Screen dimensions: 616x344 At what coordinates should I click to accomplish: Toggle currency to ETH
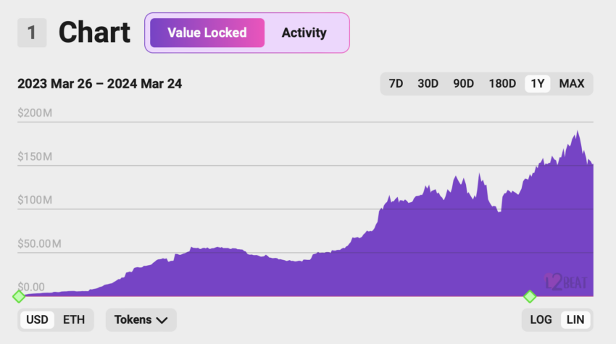[x=74, y=319]
